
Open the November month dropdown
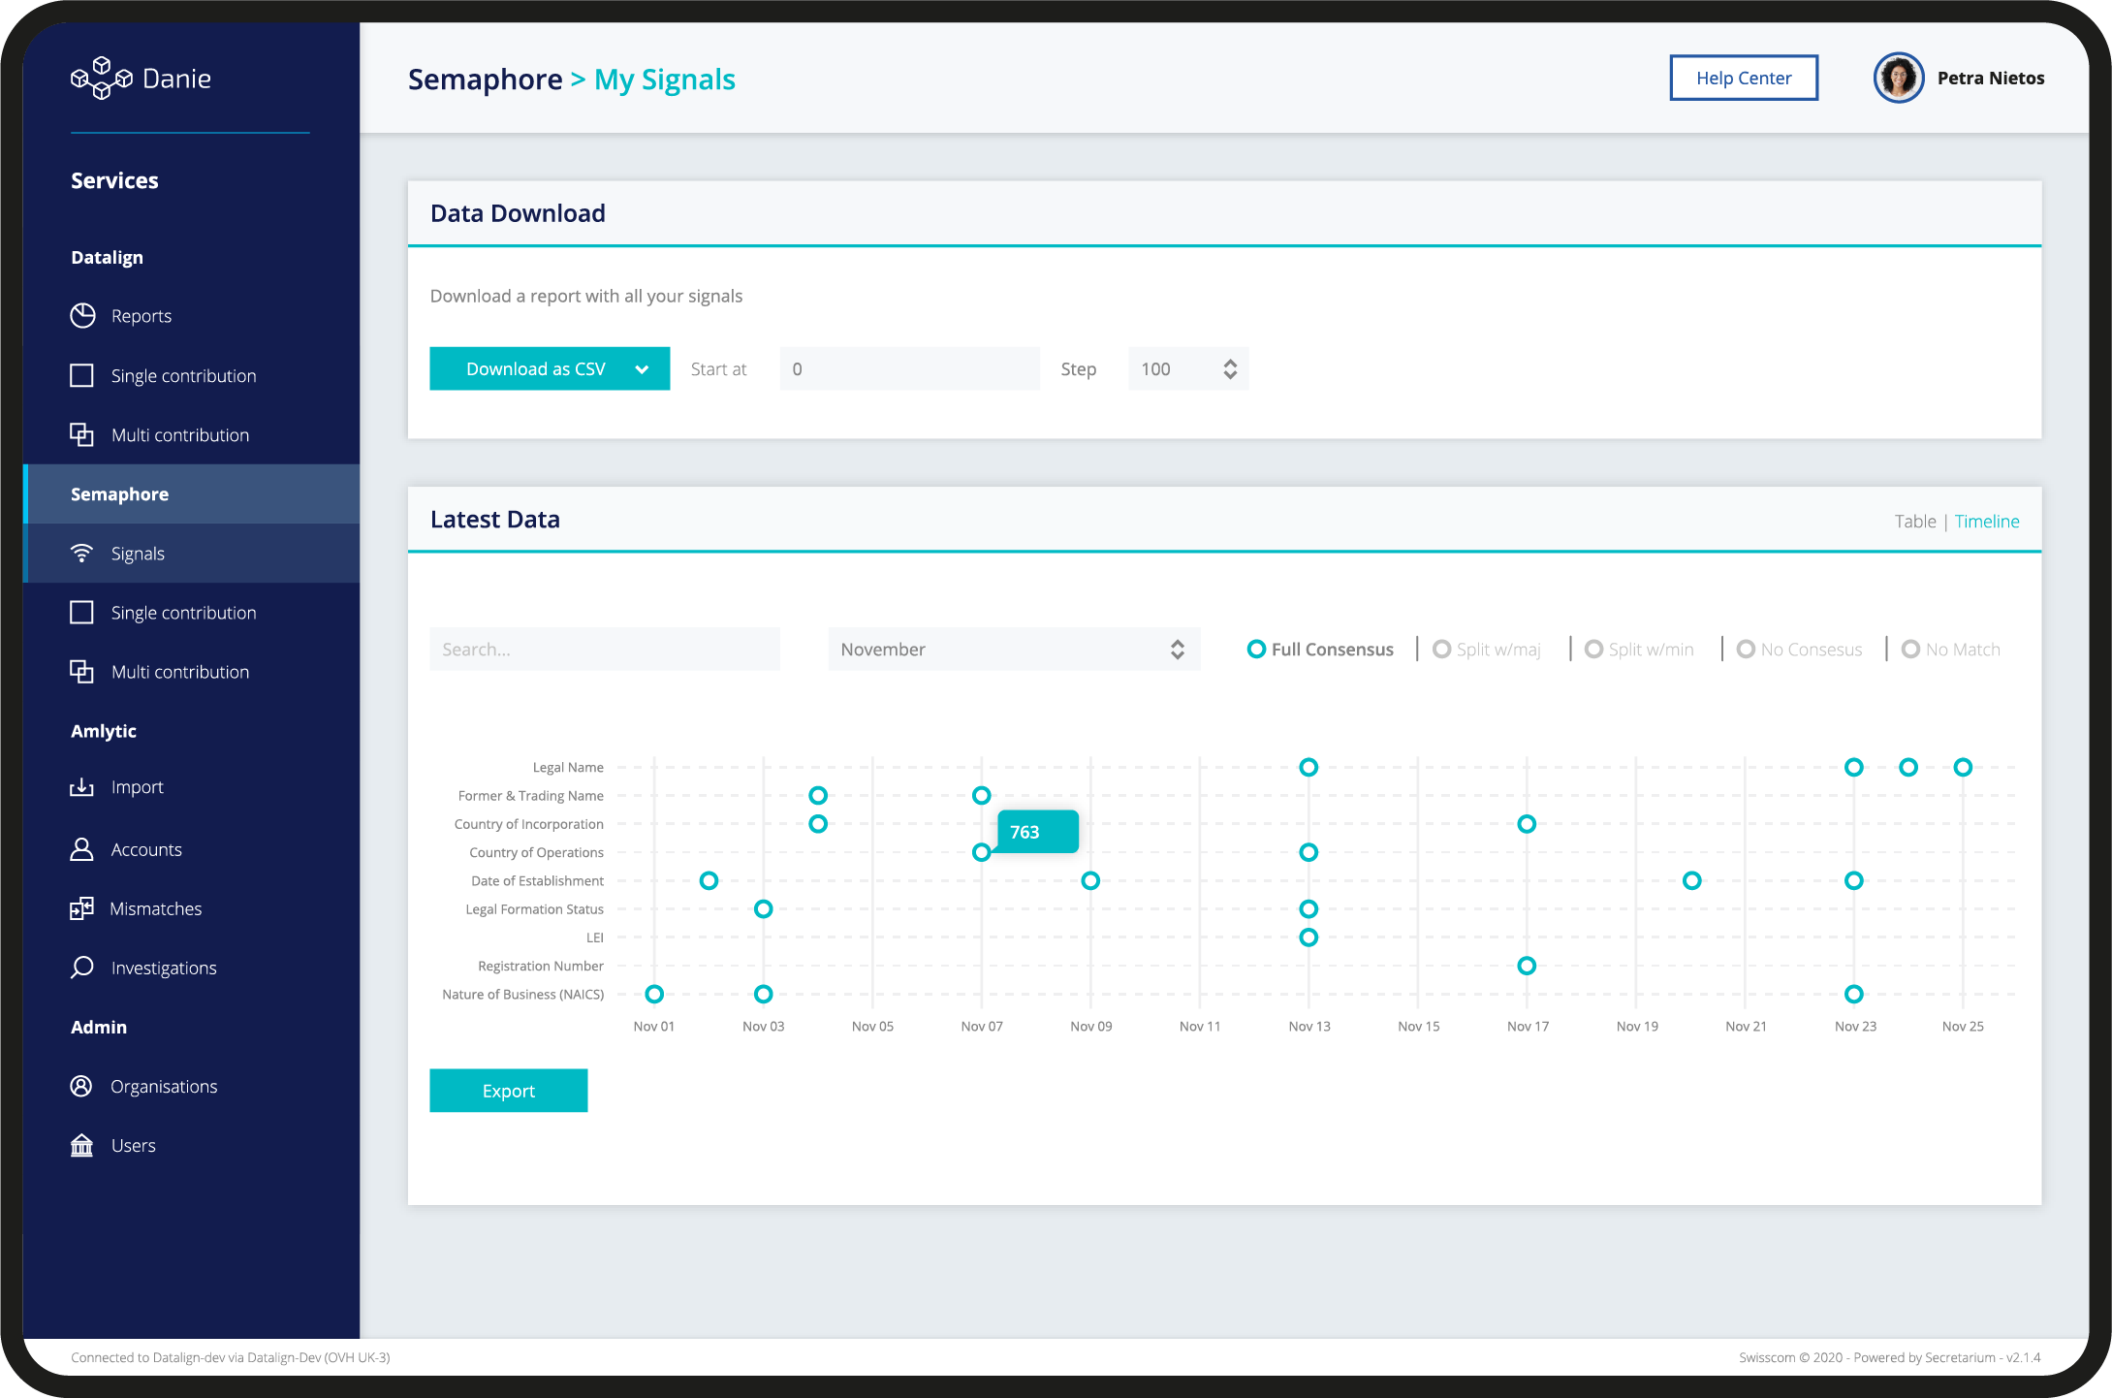1013,650
